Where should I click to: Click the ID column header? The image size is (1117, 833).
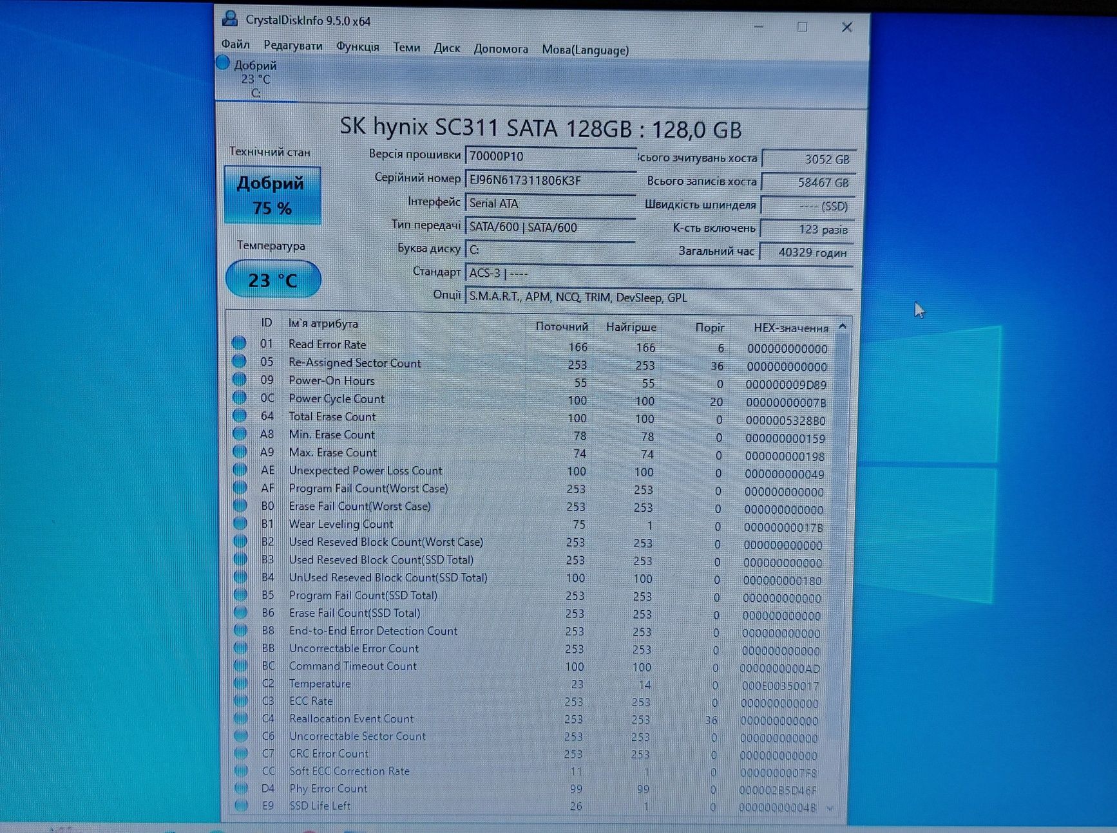[x=266, y=323]
